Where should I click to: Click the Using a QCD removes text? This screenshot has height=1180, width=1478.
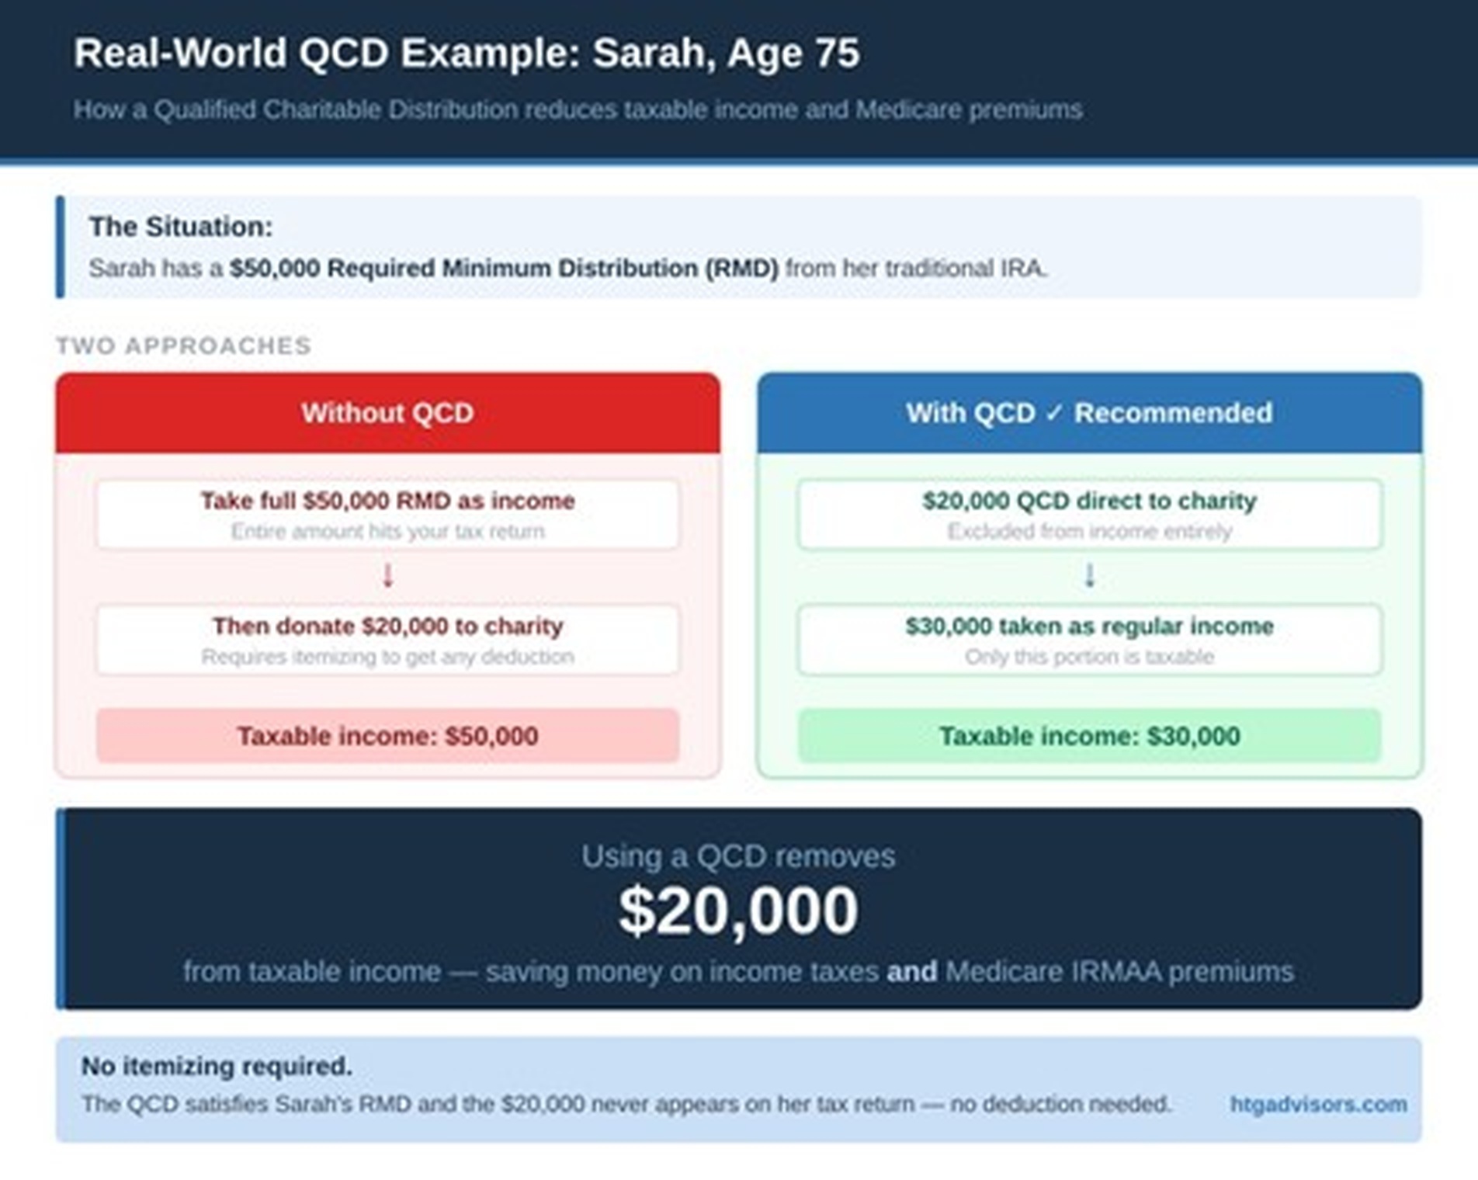click(x=738, y=855)
